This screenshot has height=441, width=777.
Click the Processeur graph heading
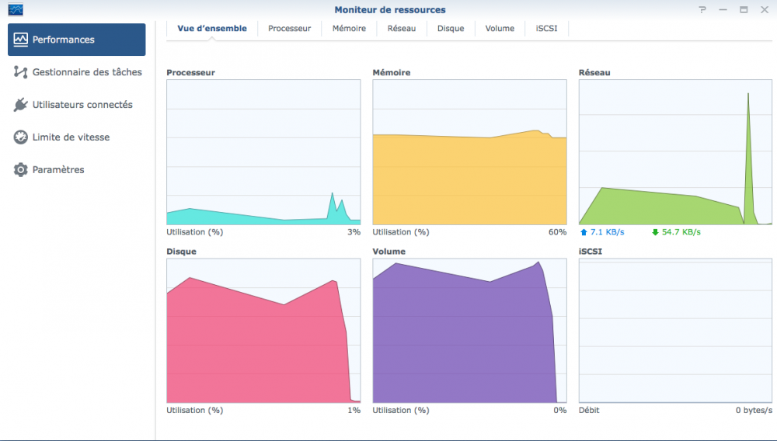[x=191, y=72]
